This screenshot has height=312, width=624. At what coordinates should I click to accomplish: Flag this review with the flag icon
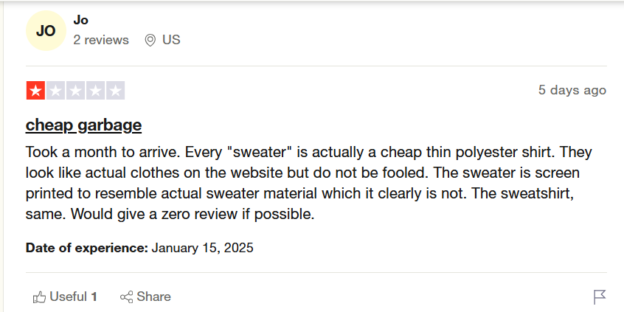tap(600, 297)
